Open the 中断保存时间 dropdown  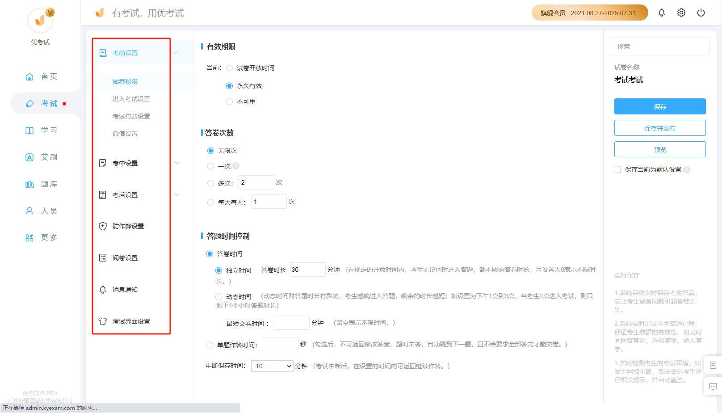pos(272,366)
